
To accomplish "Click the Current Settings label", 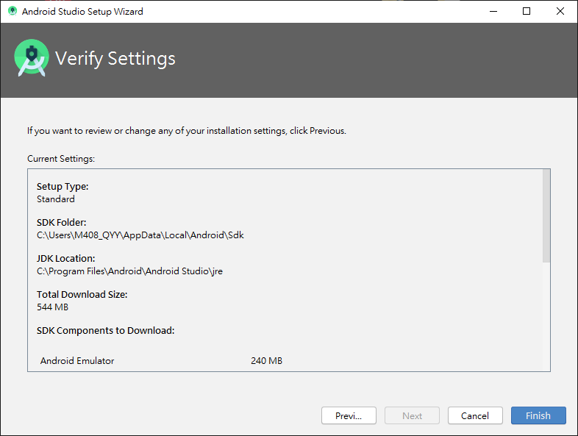I will click(x=61, y=159).
